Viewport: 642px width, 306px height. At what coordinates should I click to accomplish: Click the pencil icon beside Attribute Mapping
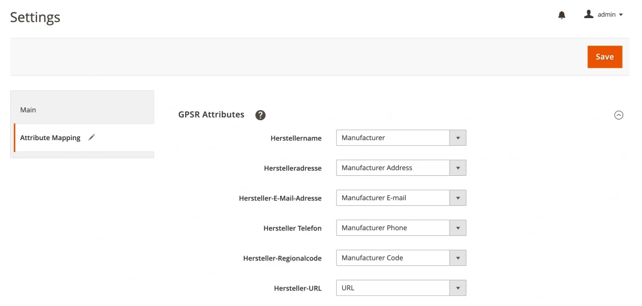tap(92, 138)
